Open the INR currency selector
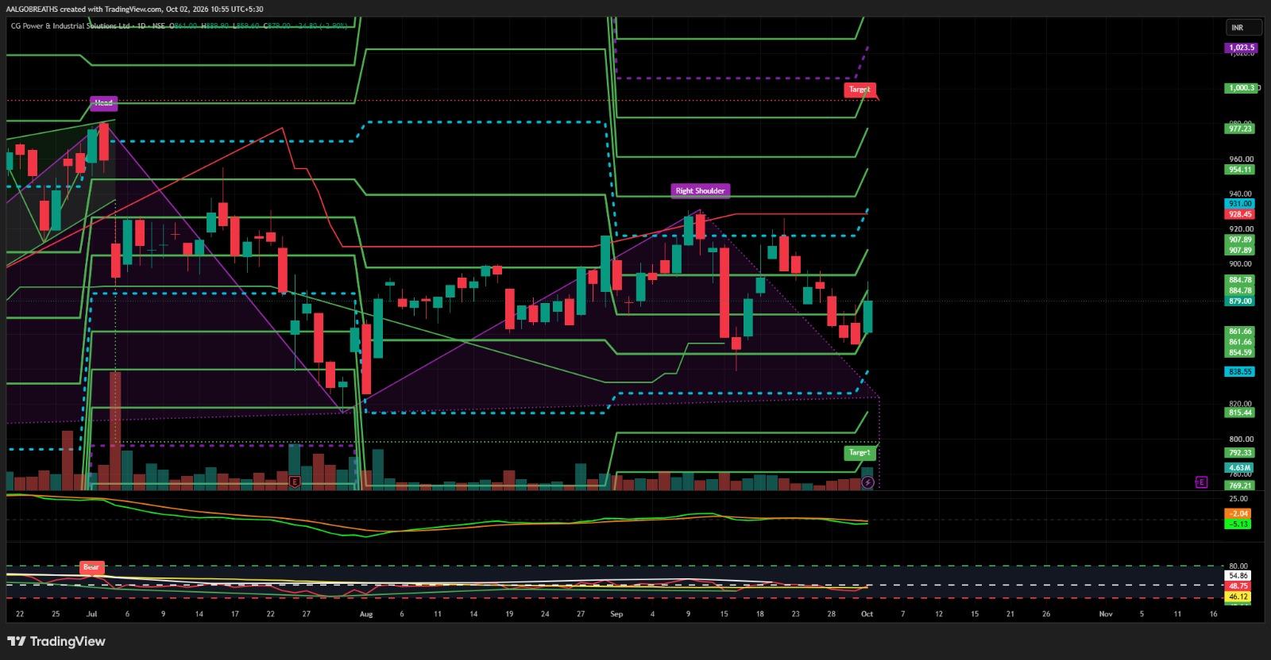1271x660 pixels. [x=1243, y=28]
